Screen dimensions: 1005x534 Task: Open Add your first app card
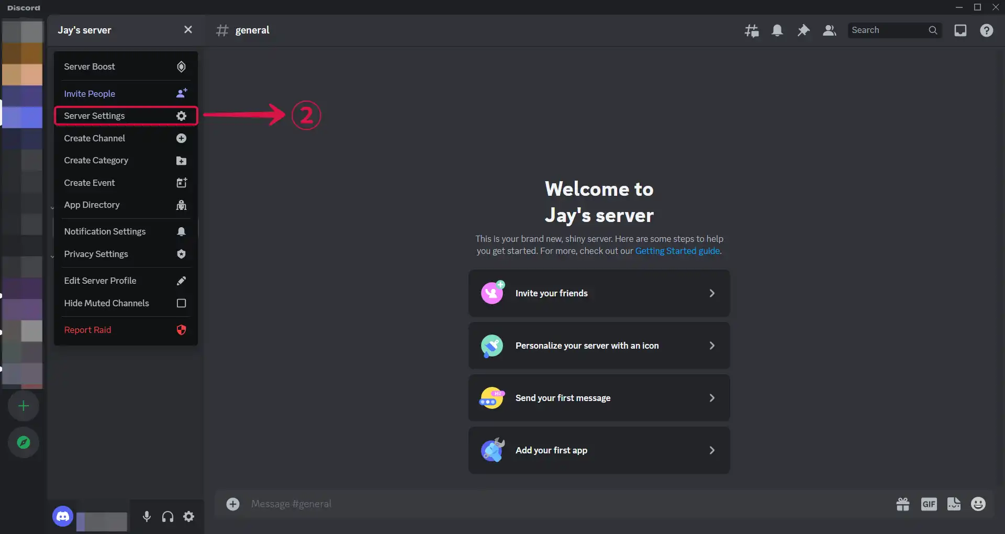pos(599,450)
